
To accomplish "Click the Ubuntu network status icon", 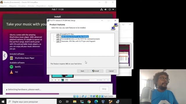I will pos(101,10).
